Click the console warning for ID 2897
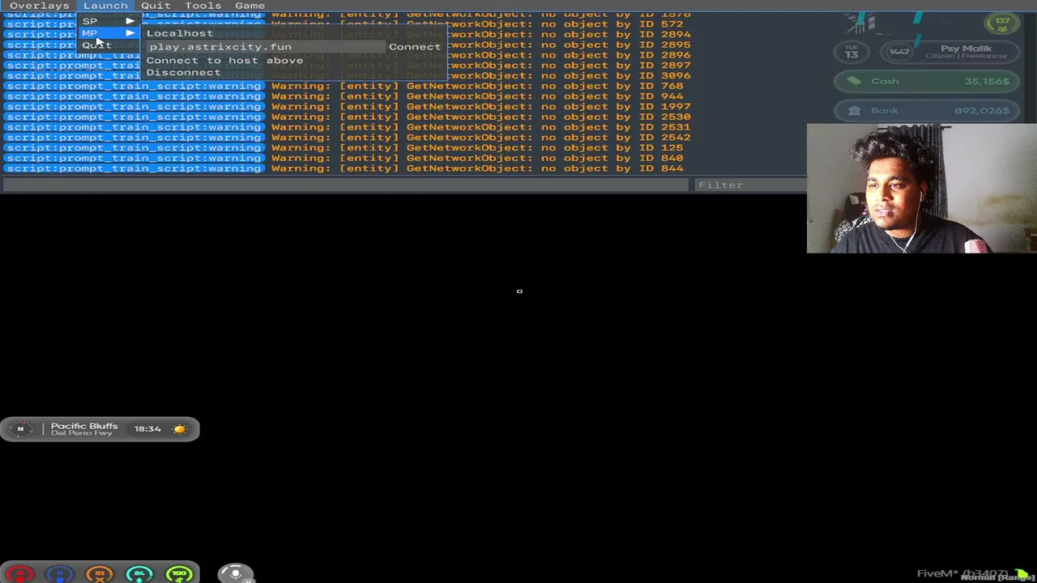 pyautogui.click(x=570, y=66)
